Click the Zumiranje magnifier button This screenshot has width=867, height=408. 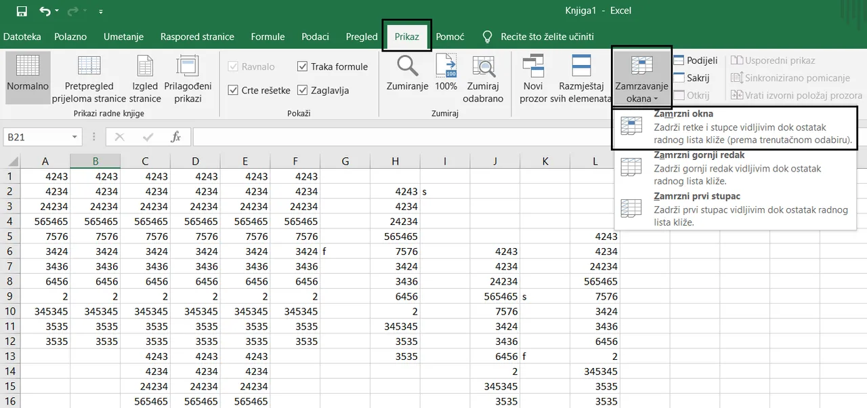407,73
